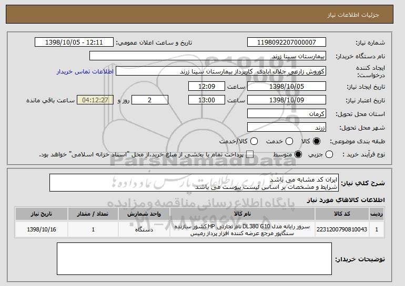Click the validity date field 1398/10/09

pos(287,100)
